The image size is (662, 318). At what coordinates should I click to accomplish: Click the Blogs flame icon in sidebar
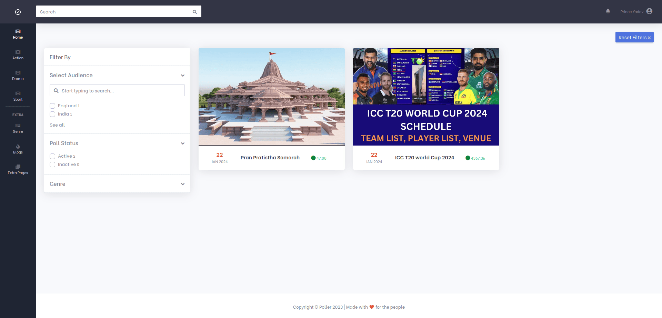(x=18, y=146)
